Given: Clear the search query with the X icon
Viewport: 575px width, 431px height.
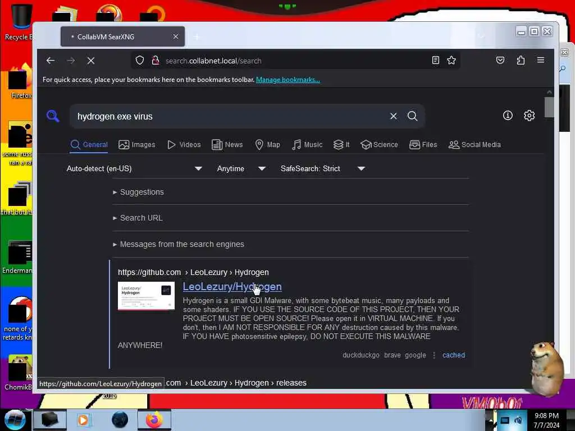Looking at the screenshot, I should point(394,116).
